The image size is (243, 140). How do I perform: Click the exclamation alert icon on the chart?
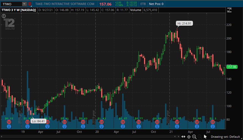pyautogui.click(x=4, y=16)
